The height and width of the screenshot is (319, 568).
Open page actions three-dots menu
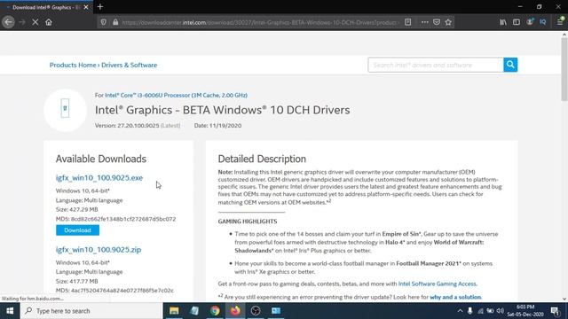click(x=424, y=22)
